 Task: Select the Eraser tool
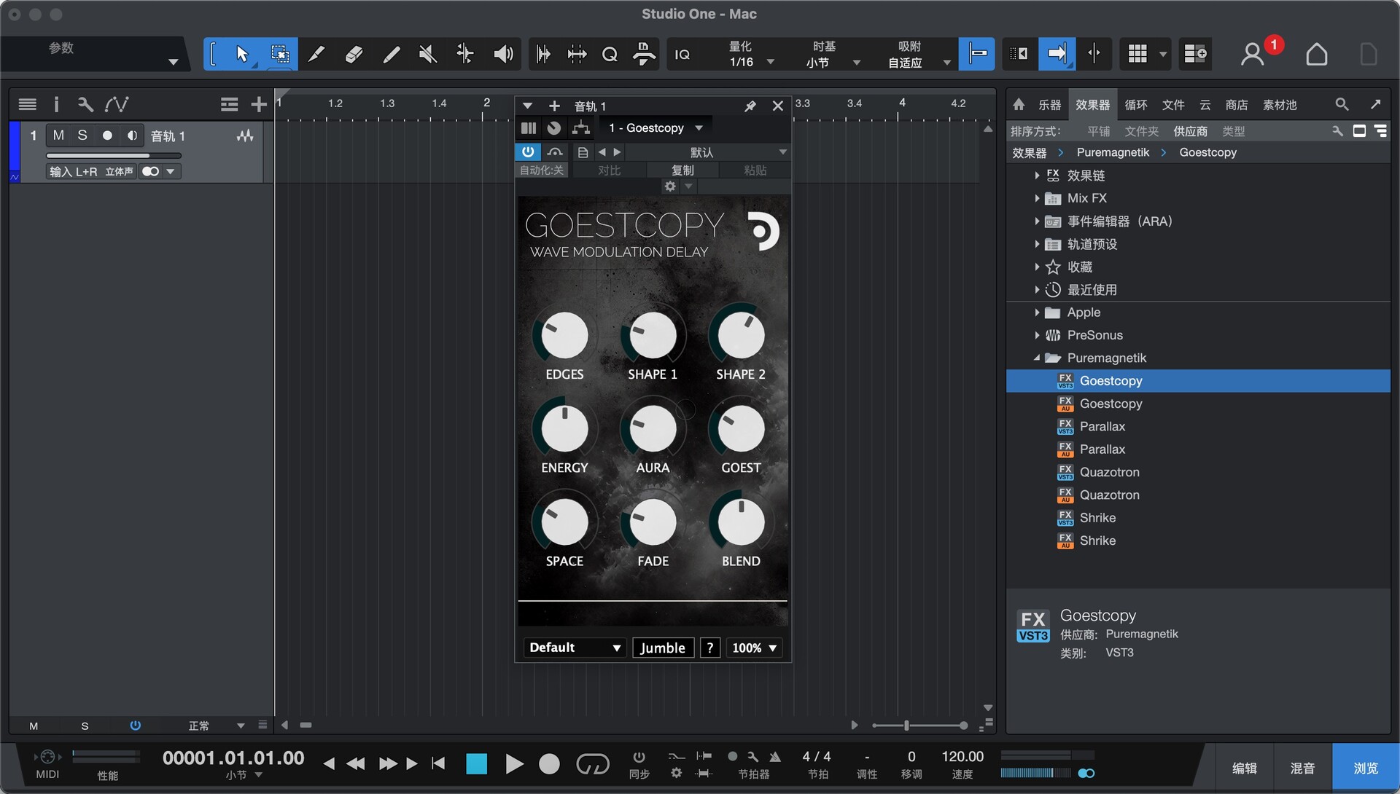point(354,54)
